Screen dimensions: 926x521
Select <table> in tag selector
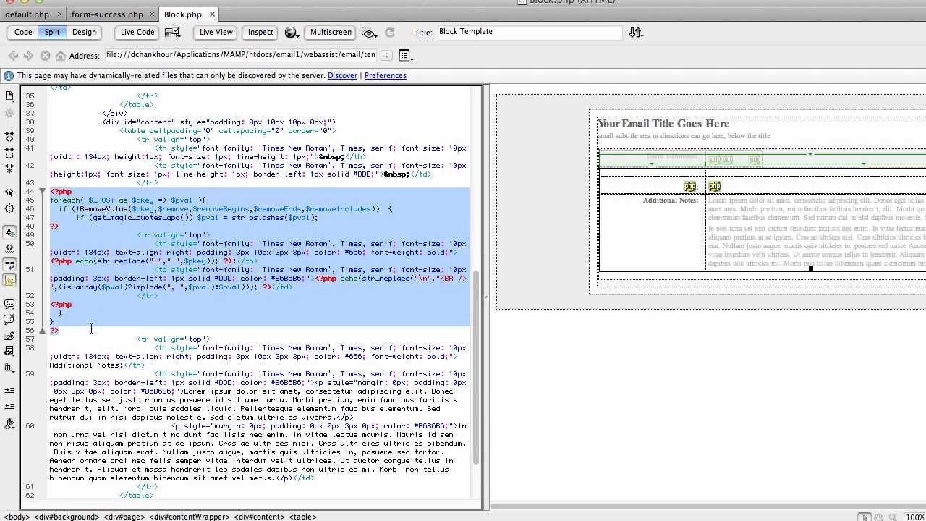pyautogui.click(x=302, y=517)
